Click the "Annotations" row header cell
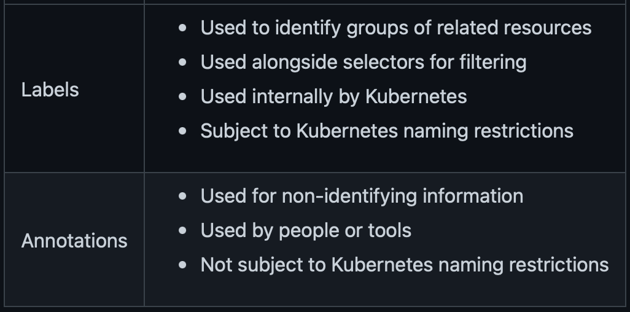The width and height of the screenshot is (630, 312). 74,240
